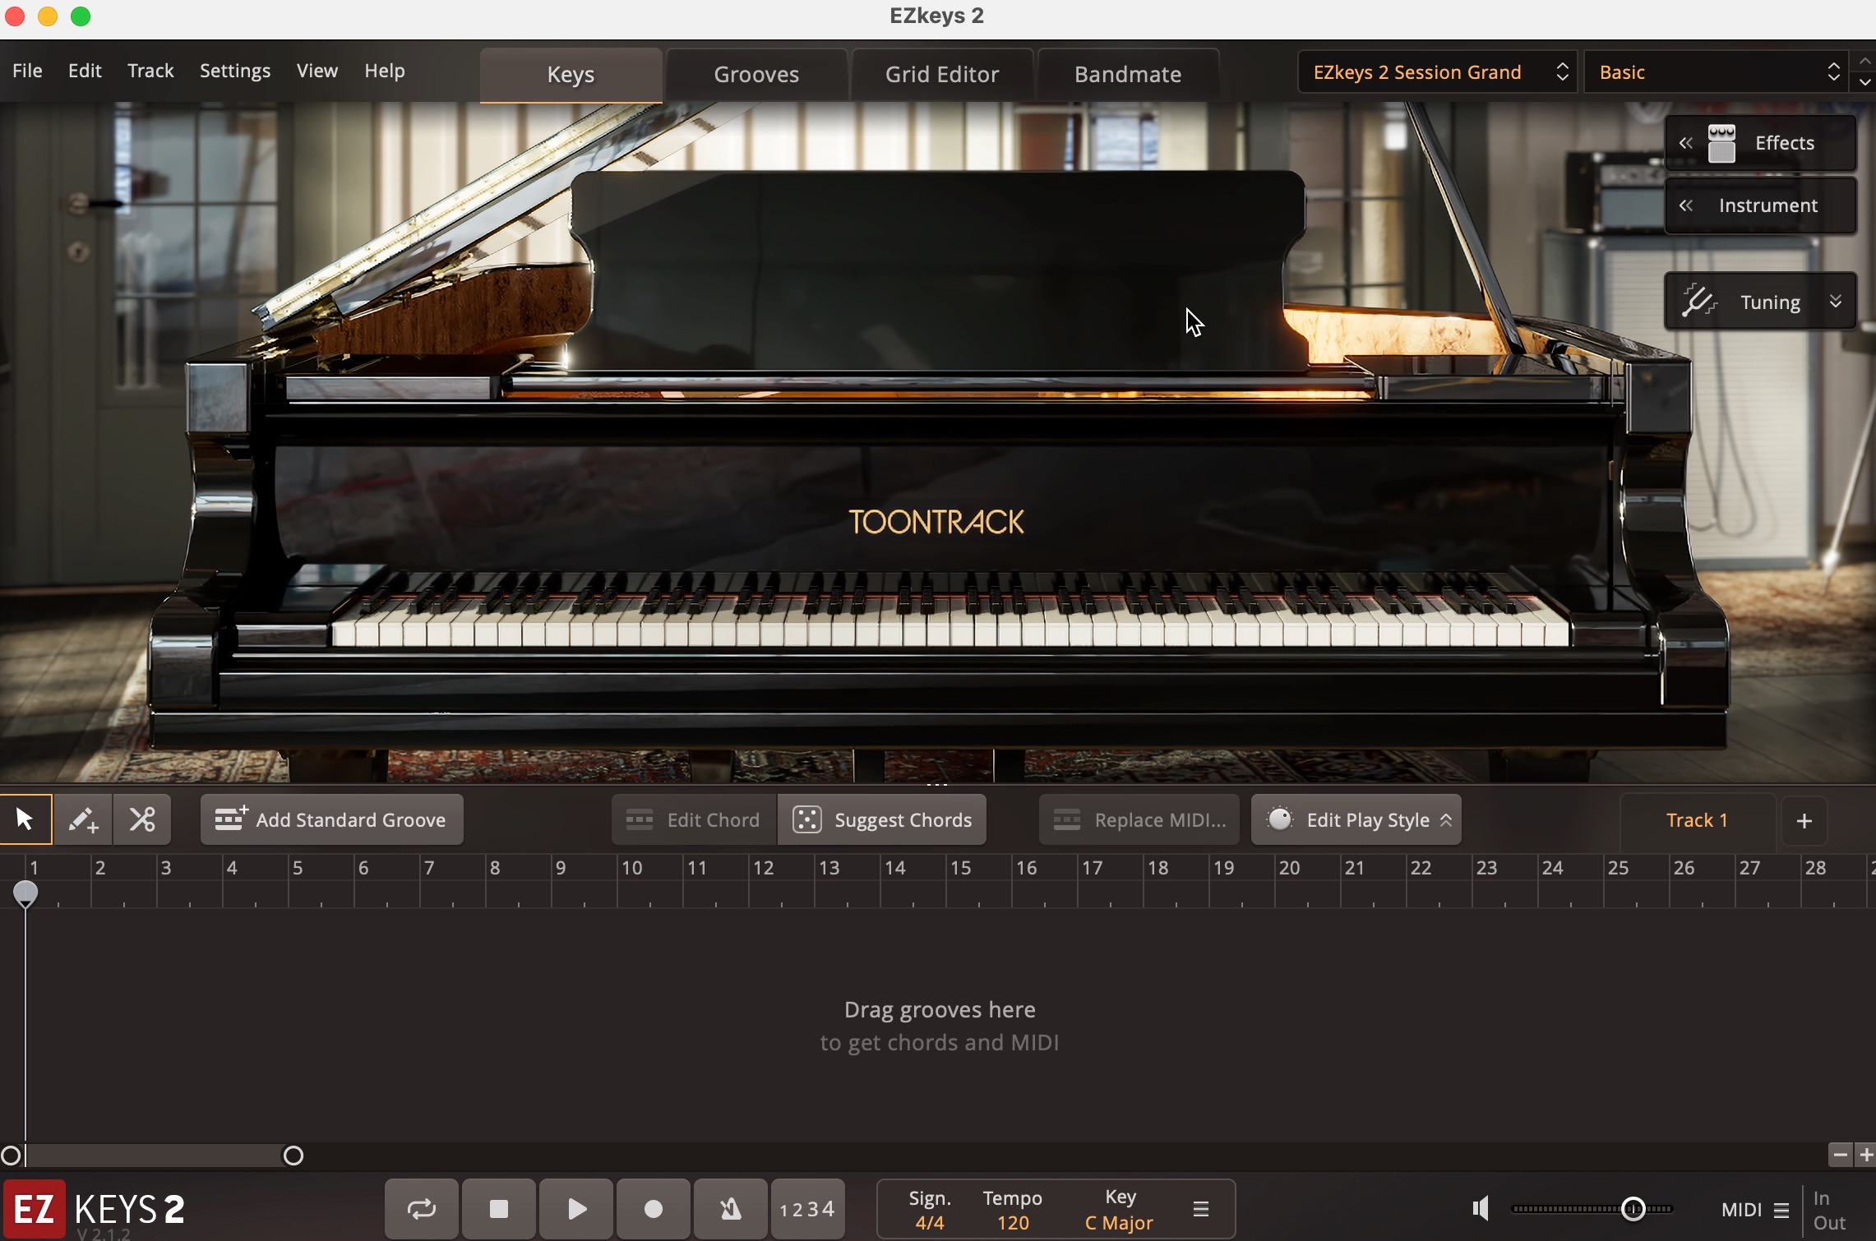The width and height of the screenshot is (1876, 1241).
Task: Click the right handle of the scrollbar
Action: point(293,1156)
